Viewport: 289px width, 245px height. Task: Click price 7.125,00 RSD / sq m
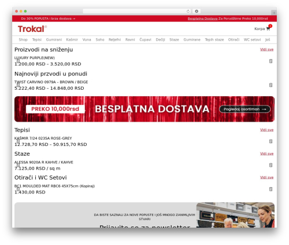[38, 169]
